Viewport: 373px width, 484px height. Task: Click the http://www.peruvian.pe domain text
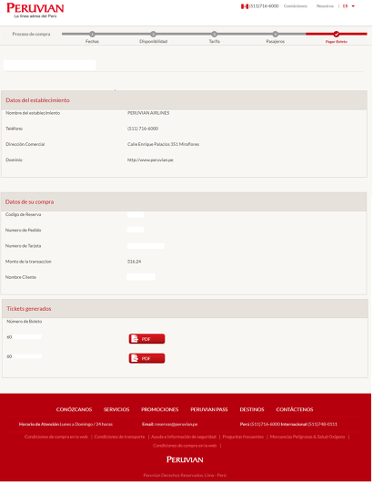pyautogui.click(x=150, y=160)
